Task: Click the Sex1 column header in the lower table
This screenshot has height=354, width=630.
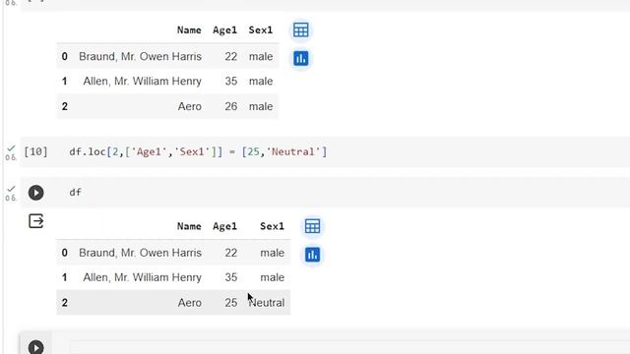Action: point(272,226)
